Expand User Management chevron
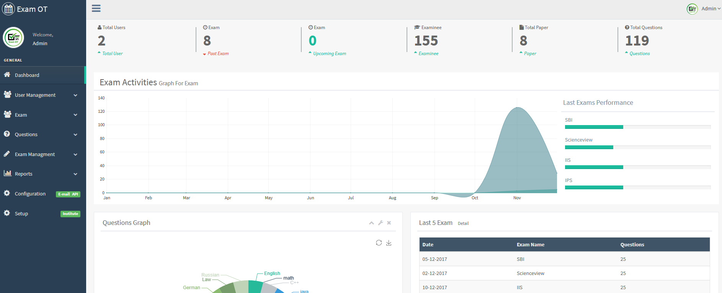 [75, 95]
